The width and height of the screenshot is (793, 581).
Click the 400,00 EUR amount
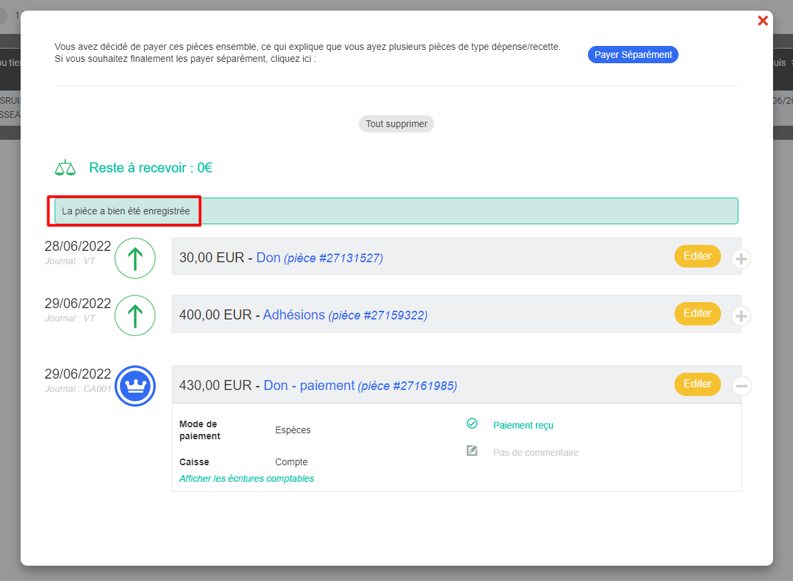pos(216,315)
